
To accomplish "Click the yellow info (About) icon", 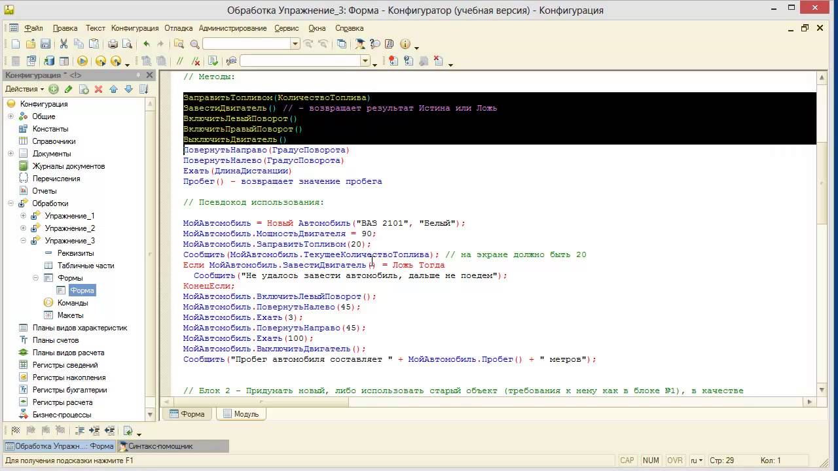I will (405, 44).
